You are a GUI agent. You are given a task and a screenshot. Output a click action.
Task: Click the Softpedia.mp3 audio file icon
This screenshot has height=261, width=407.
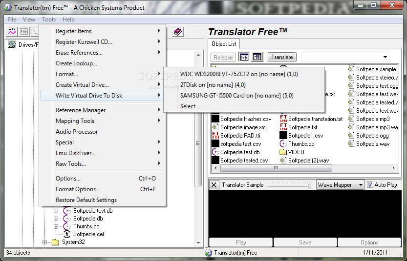[x=351, y=119]
